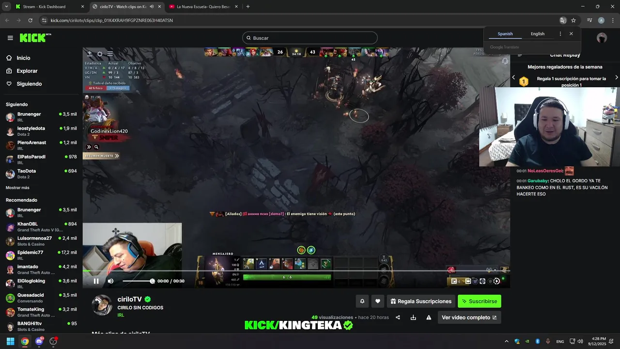
Task: Click the green Suscribirse button
Action: click(x=480, y=301)
